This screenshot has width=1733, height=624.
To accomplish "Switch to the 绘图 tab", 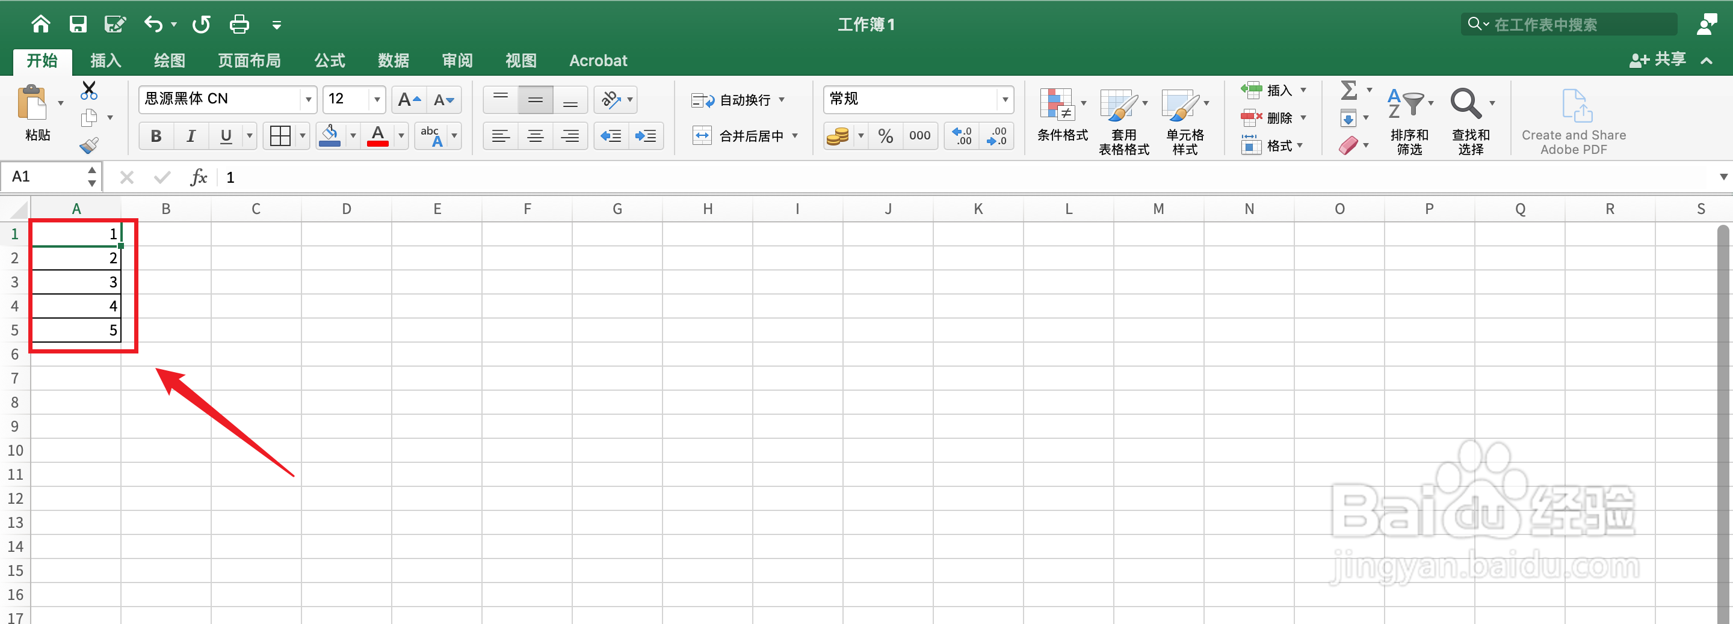I will click(170, 61).
